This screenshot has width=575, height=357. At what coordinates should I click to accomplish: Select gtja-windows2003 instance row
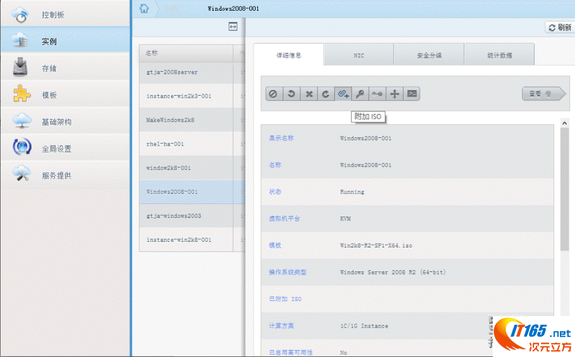[192, 216]
